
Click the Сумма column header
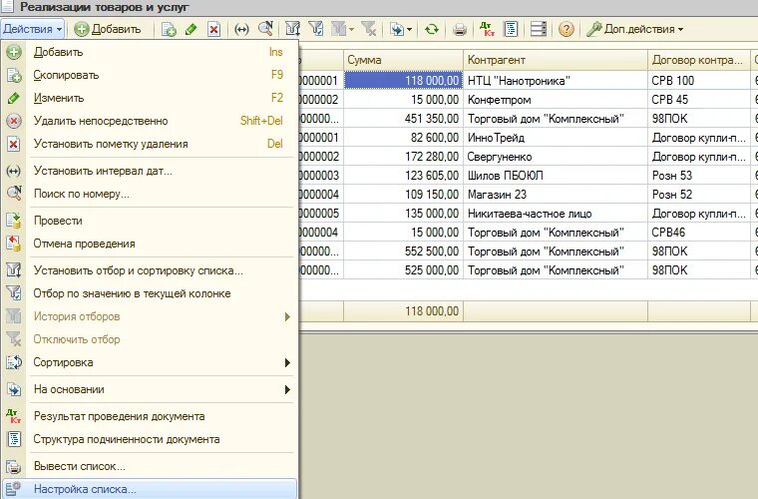[x=403, y=60]
